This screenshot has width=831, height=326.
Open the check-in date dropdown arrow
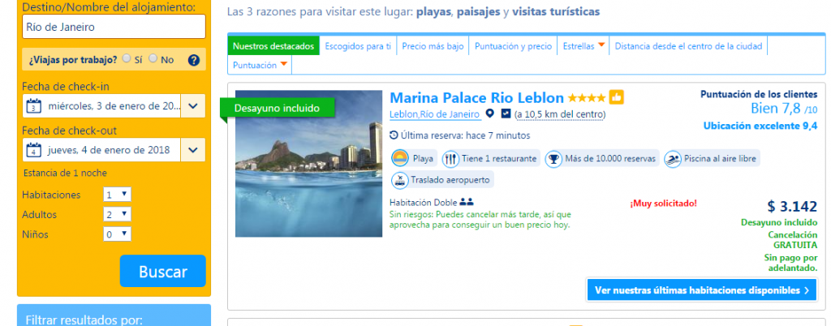193,105
